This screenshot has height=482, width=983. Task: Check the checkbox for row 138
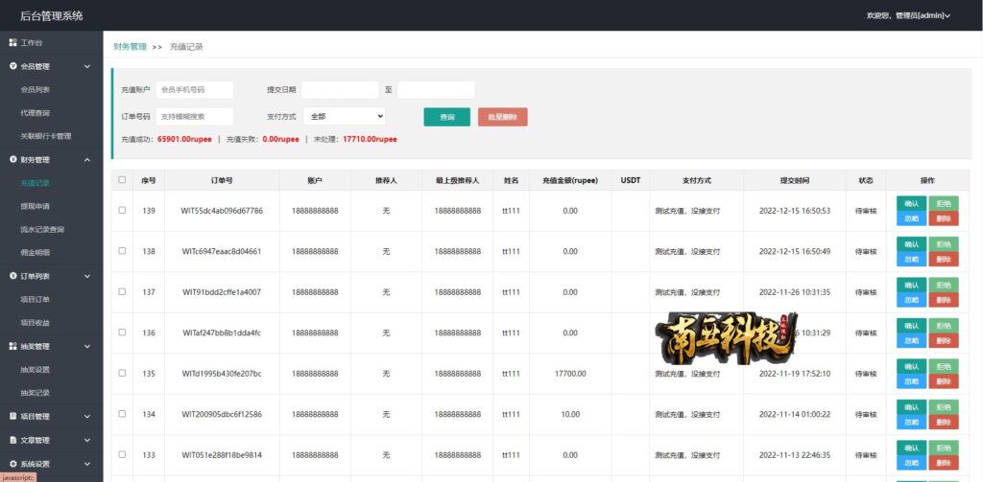122,251
